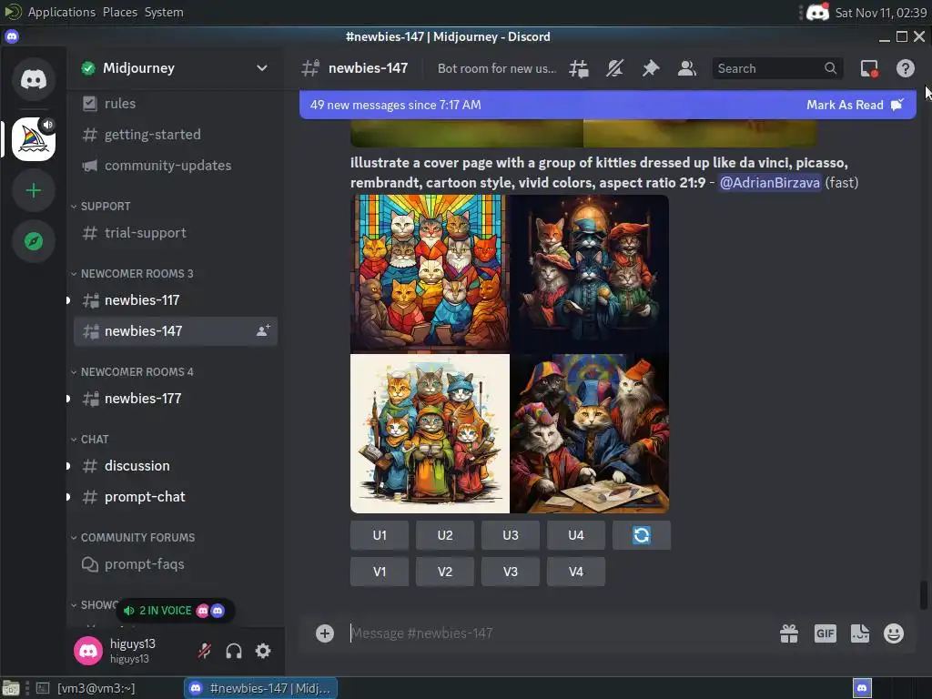
Task: Open the Applications menu
Action: click(61, 12)
